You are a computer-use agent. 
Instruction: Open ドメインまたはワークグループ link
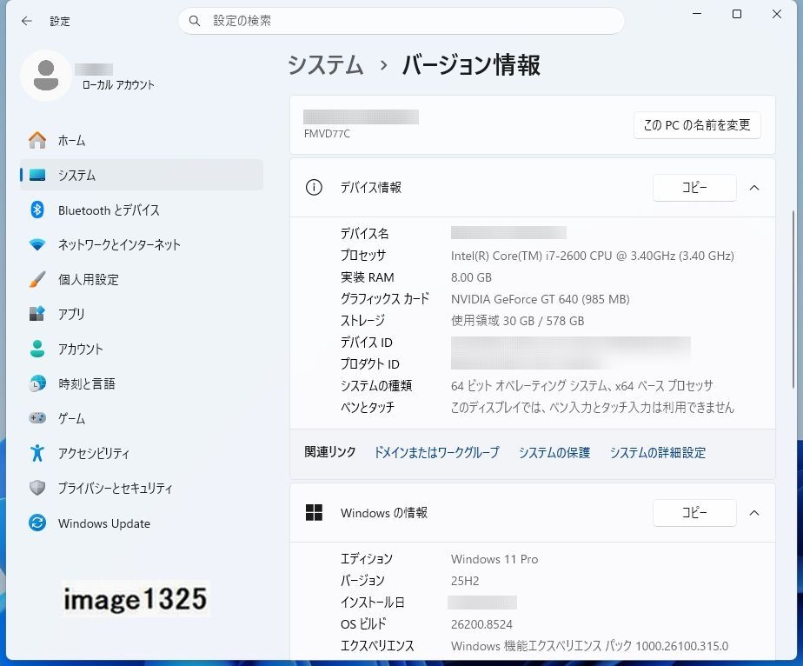tap(437, 452)
